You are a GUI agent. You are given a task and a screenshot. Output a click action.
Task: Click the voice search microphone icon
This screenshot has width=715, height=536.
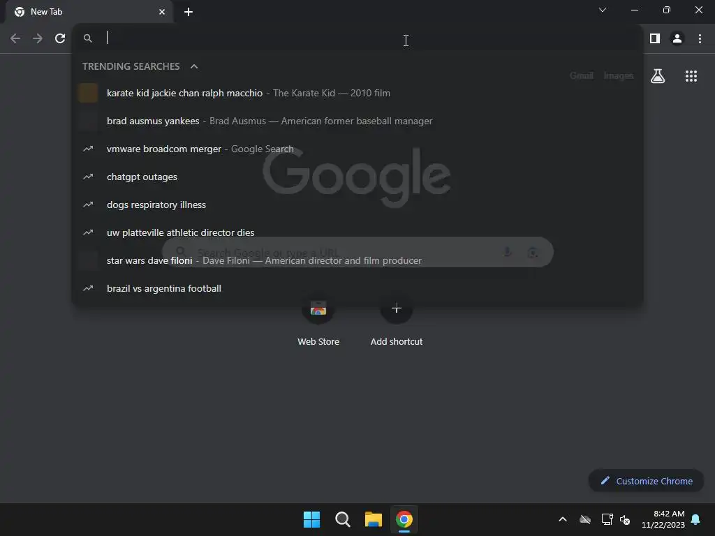tap(507, 251)
